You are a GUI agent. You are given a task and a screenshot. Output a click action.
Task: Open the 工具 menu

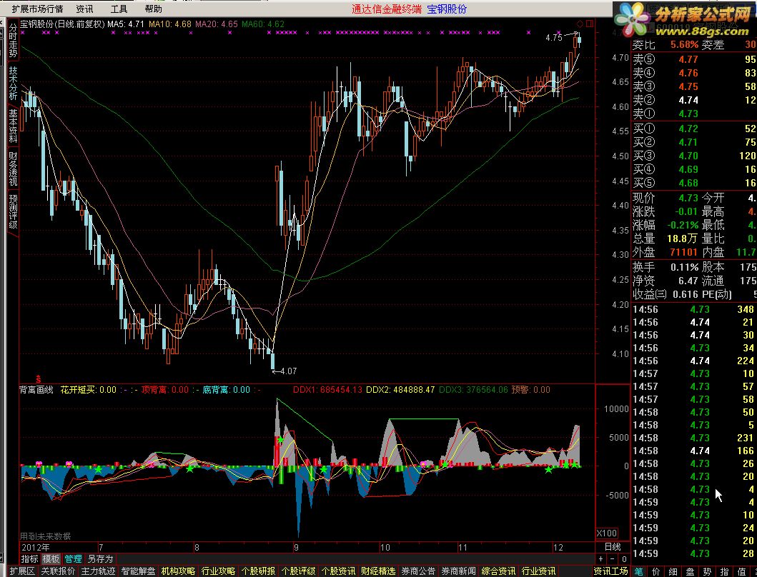(x=119, y=9)
